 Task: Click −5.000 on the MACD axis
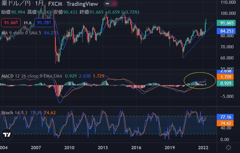pyautogui.click(x=227, y=96)
